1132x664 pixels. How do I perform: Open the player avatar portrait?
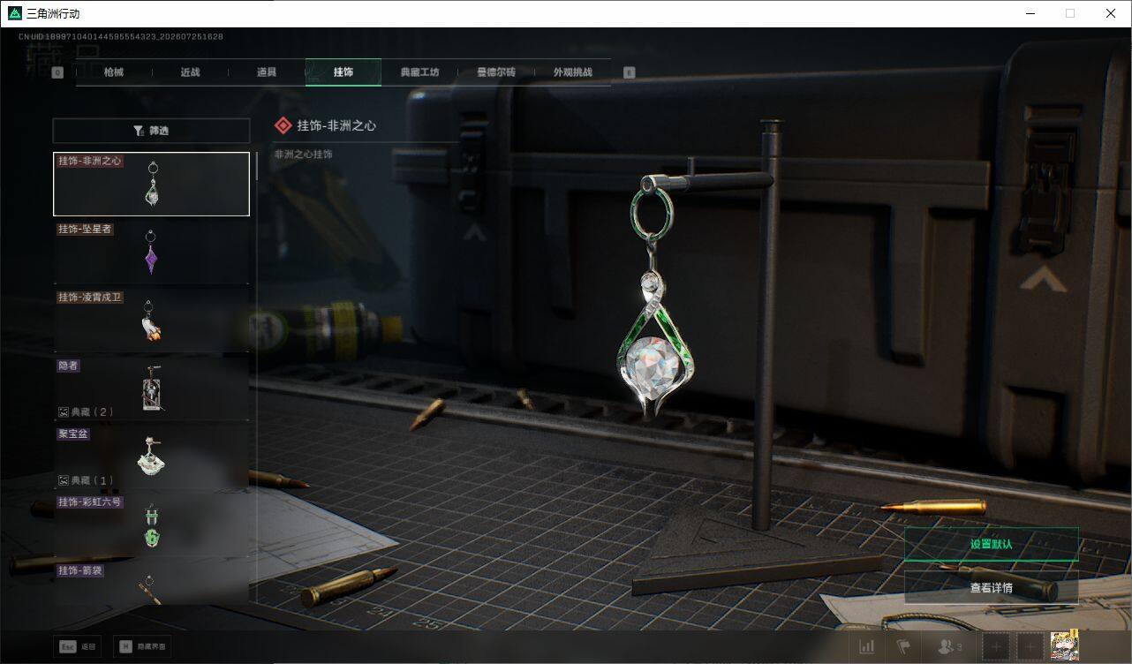click(x=1065, y=645)
